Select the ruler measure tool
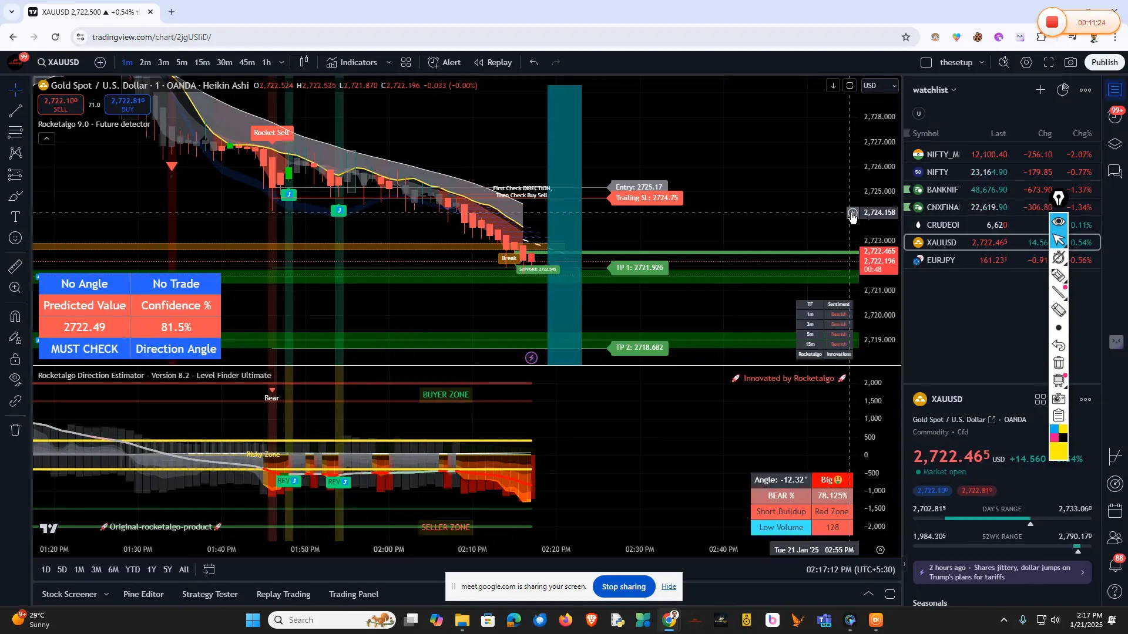 coord(16,267)
